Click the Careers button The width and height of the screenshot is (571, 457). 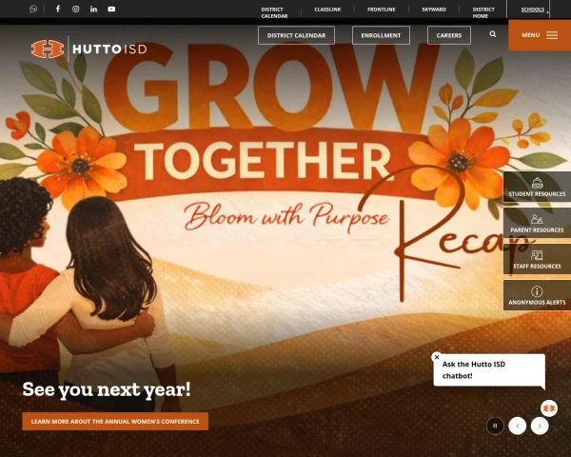tap(449, 35)
